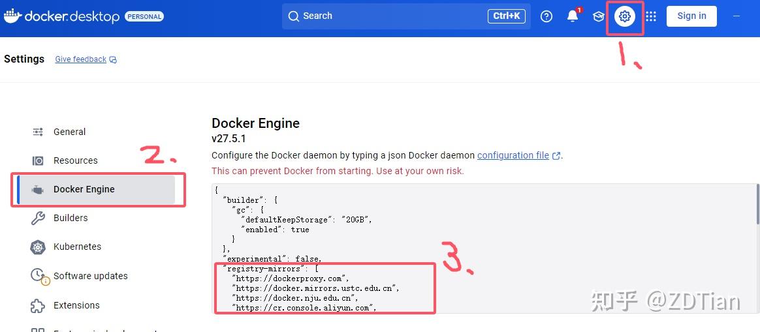Screen dimensions: 760x332
Task: Open the Kubernetes settings section
Action: point(77,247)
